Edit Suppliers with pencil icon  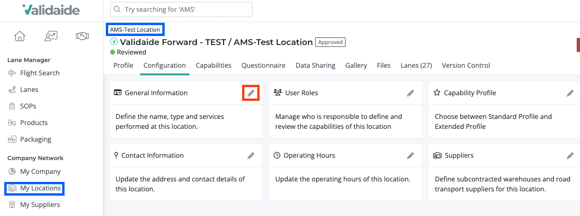[570, 156]
